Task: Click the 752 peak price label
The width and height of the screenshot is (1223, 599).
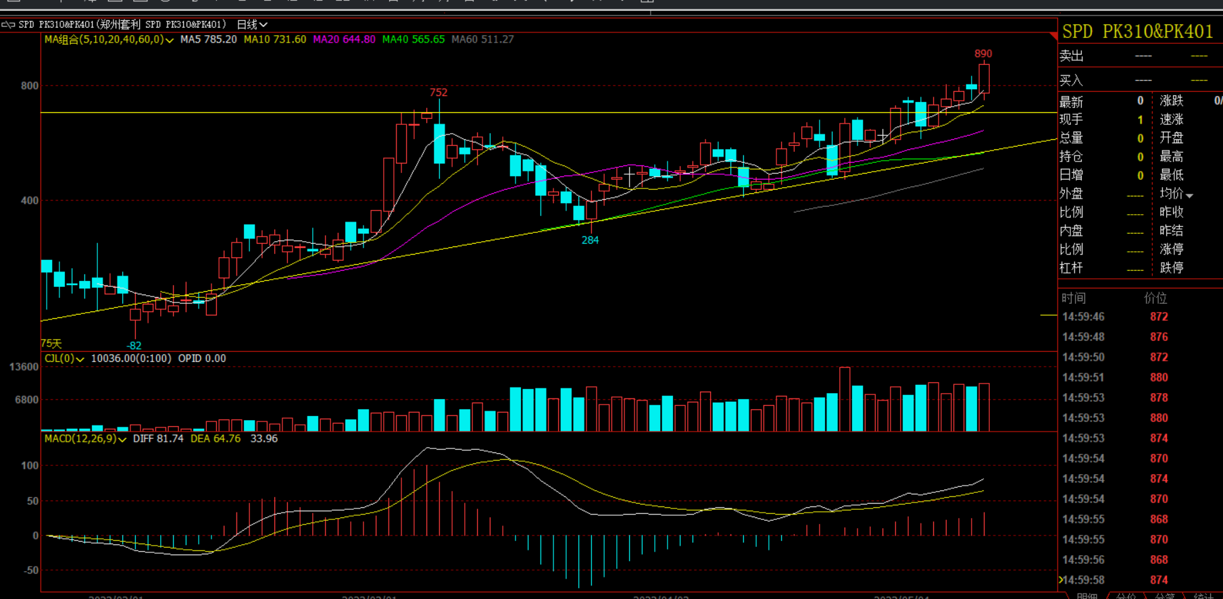Action: click(438, 93)
